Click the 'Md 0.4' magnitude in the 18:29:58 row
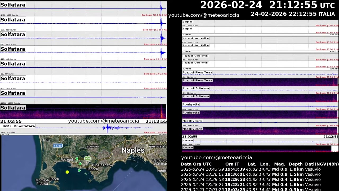339x191 pixels. 280,179
